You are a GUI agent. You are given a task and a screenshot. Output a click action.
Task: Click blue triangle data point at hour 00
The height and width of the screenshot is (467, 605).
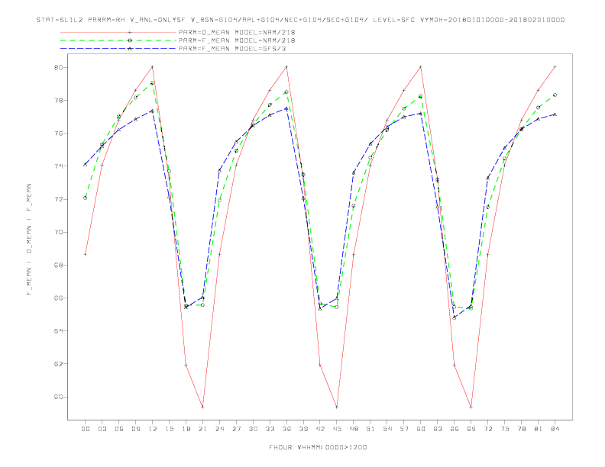pos(86,165)
